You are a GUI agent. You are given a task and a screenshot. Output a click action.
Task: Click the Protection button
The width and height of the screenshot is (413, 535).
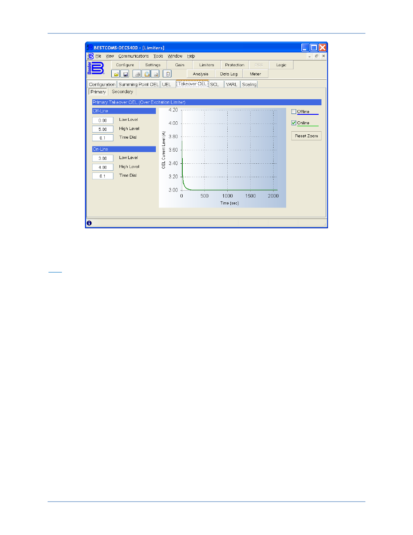click(235, 65)
